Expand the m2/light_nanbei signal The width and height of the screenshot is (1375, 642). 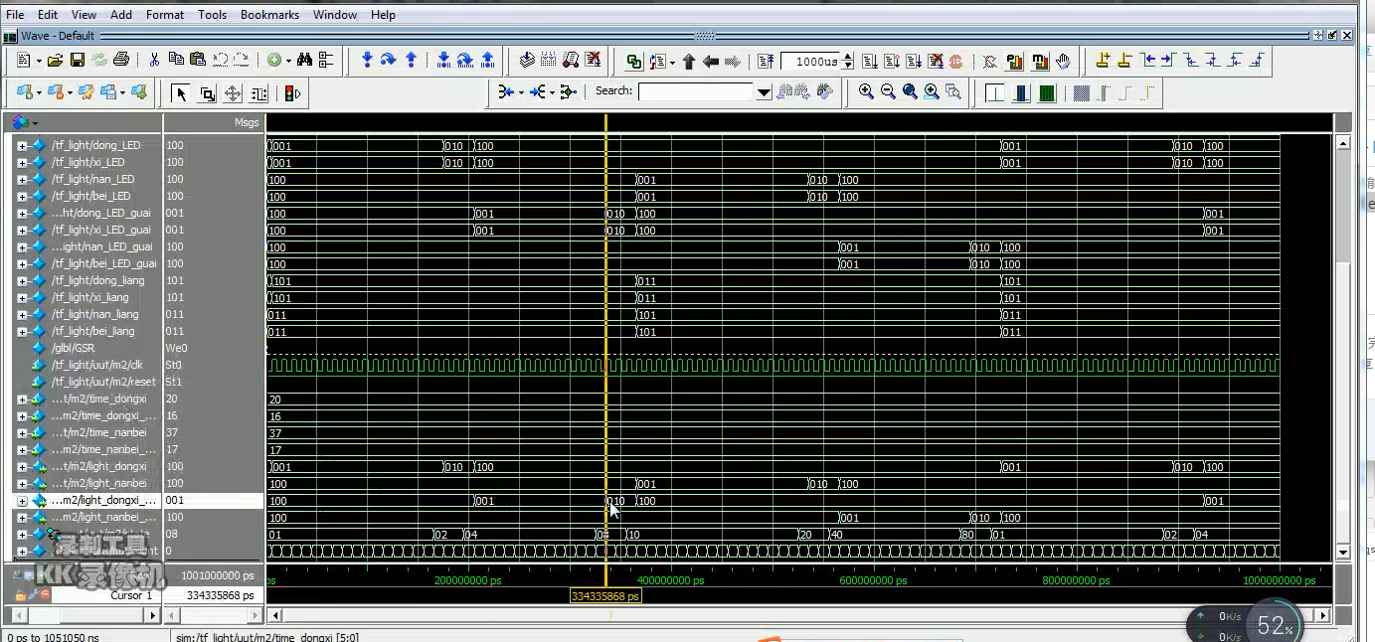pos(22,484)
